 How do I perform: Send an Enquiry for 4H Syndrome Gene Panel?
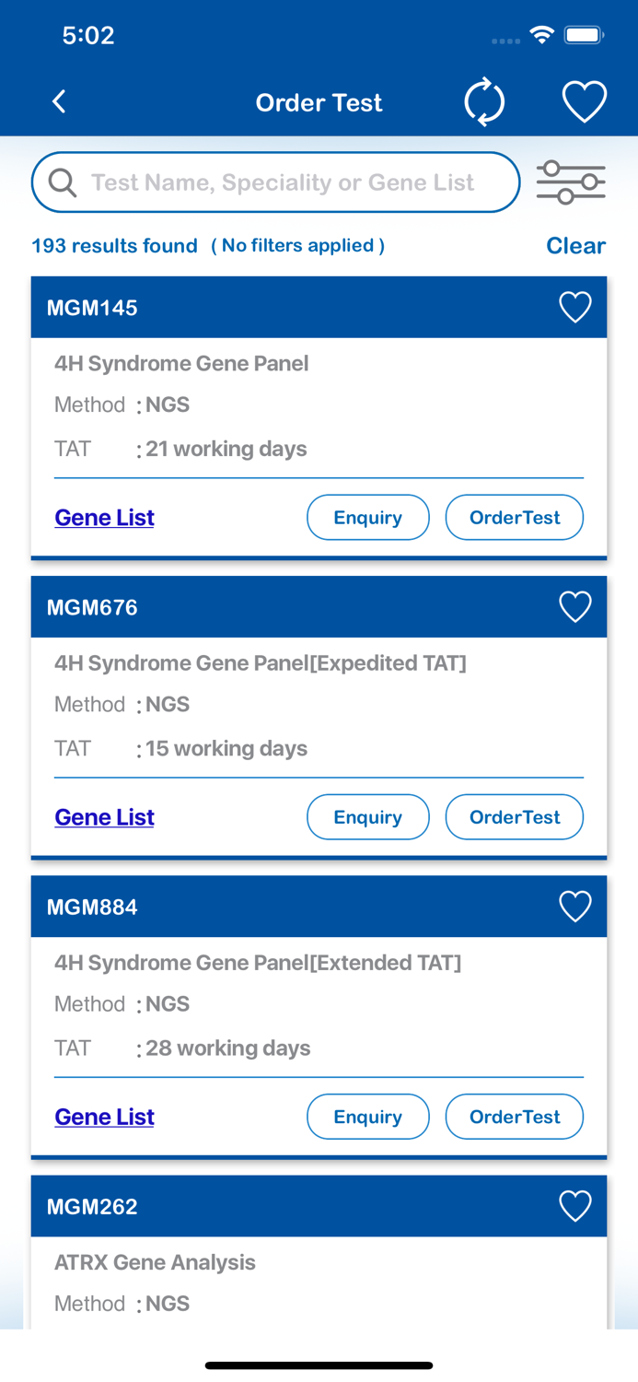tap(367, 517)
